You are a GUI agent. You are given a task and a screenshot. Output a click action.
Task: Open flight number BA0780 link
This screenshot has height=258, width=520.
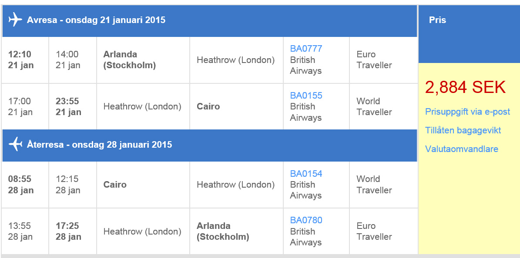point(306,220)
